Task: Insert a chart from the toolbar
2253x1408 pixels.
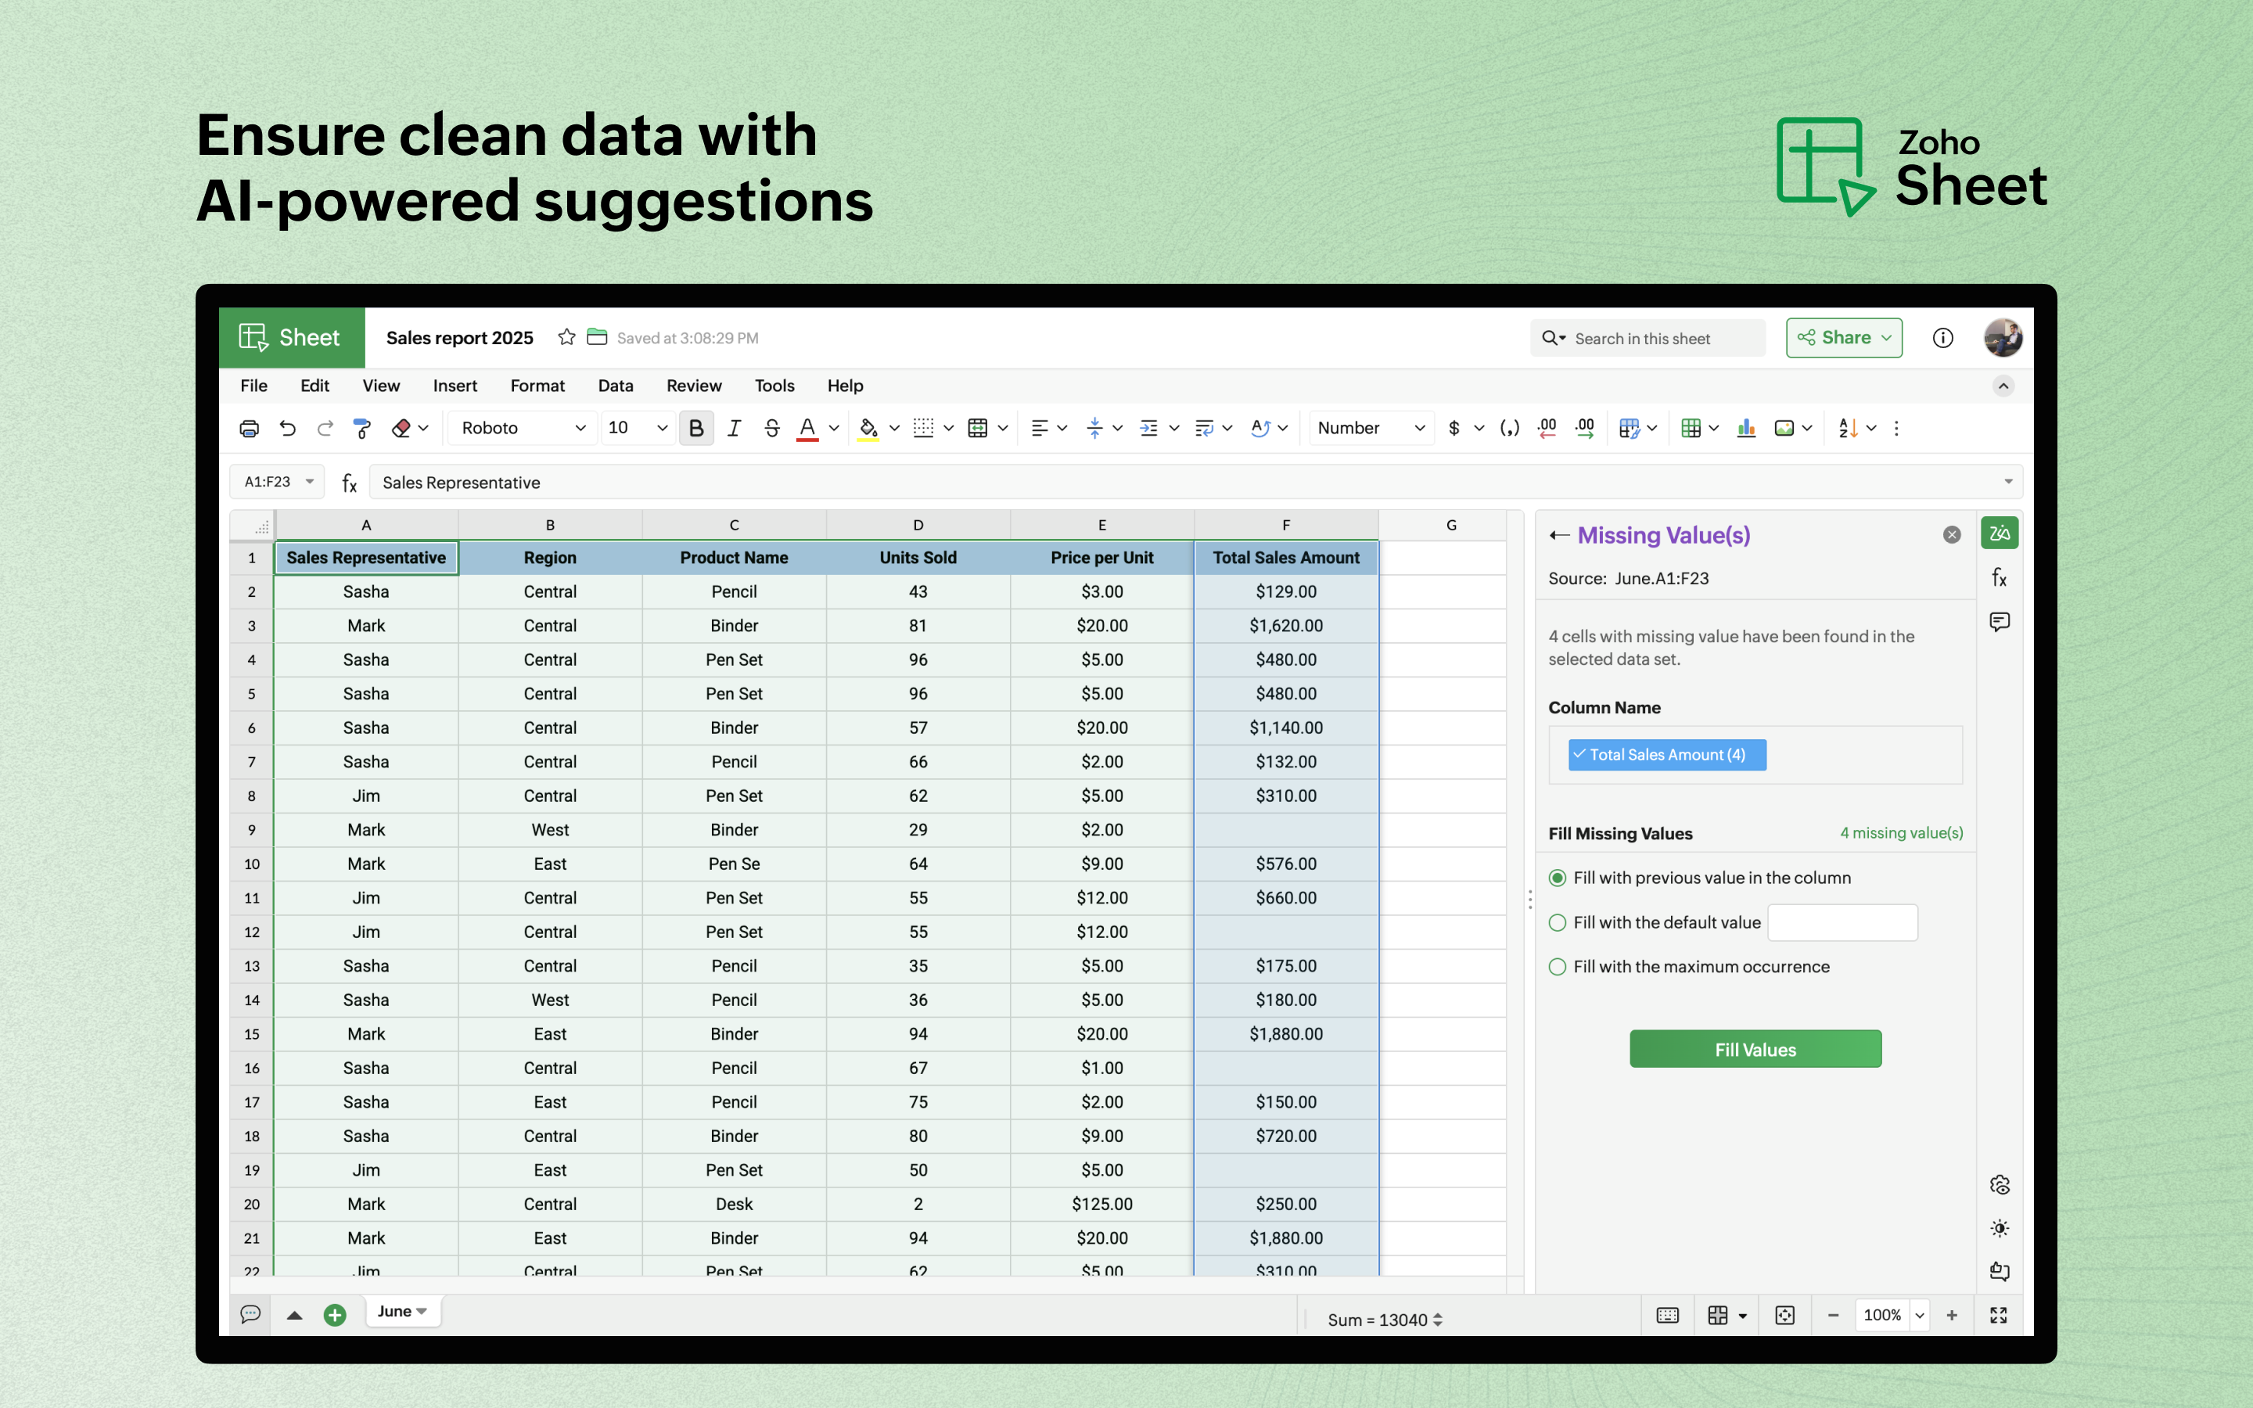Action: tap(1745, 429)
